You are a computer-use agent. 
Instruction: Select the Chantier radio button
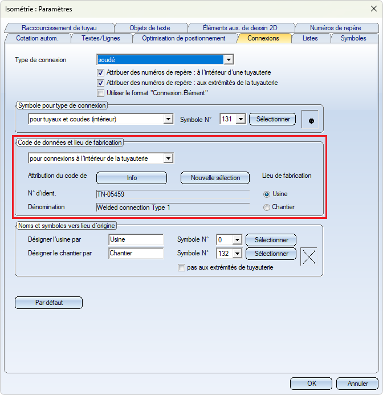[266, 207]
